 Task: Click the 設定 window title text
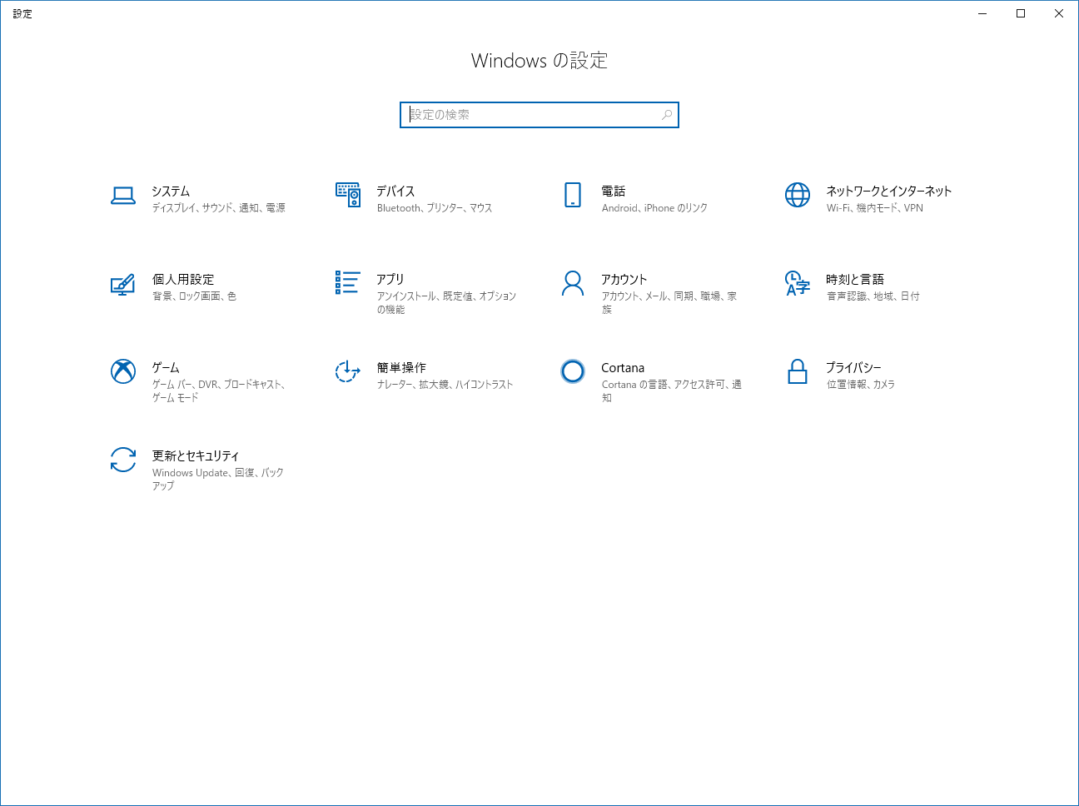tap(22, 14)
